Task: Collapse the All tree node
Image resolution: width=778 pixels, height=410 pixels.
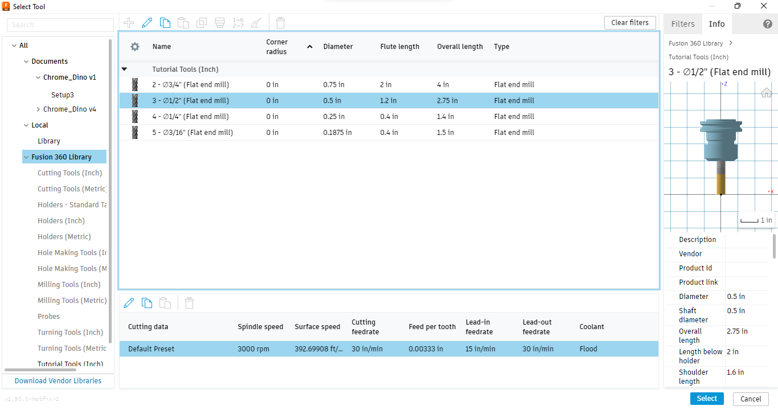Action: click(x=14, y=46)
